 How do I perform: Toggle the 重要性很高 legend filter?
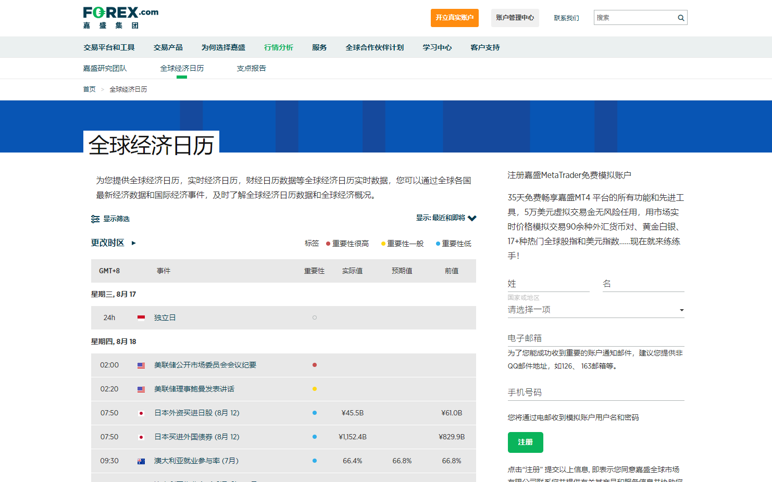pyautogui.click(x=347, y=244)
